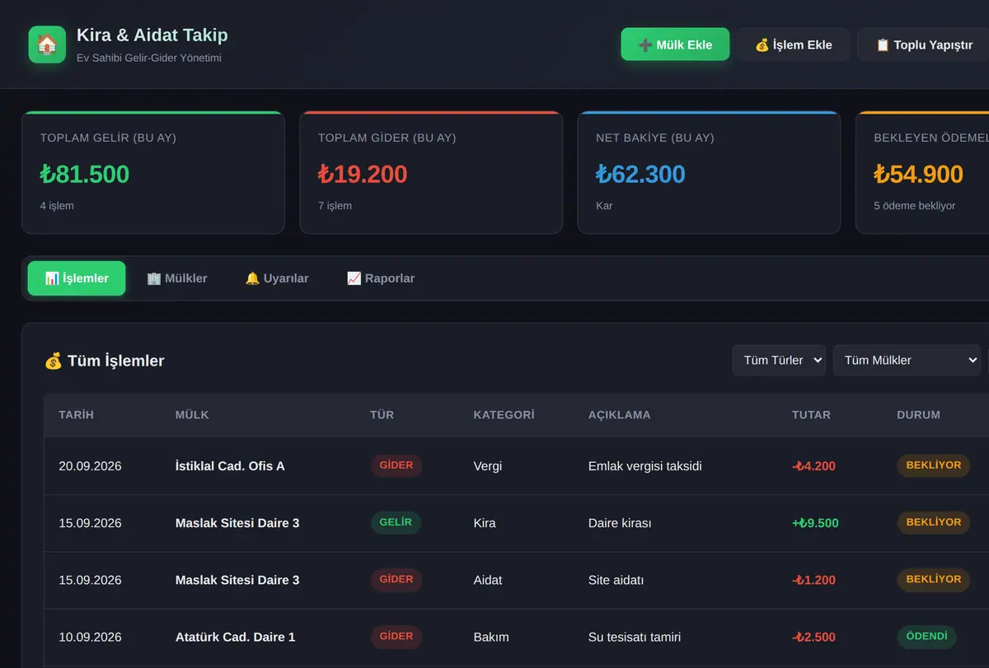Select the Toplam Gider ₺19.200 value
This screenshot has height=668, width=989.
point(363,174)
